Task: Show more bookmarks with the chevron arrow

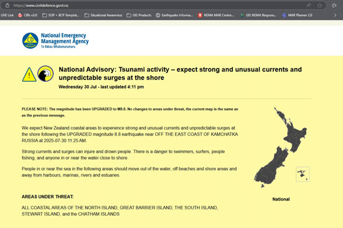Action: click(335, 15)
